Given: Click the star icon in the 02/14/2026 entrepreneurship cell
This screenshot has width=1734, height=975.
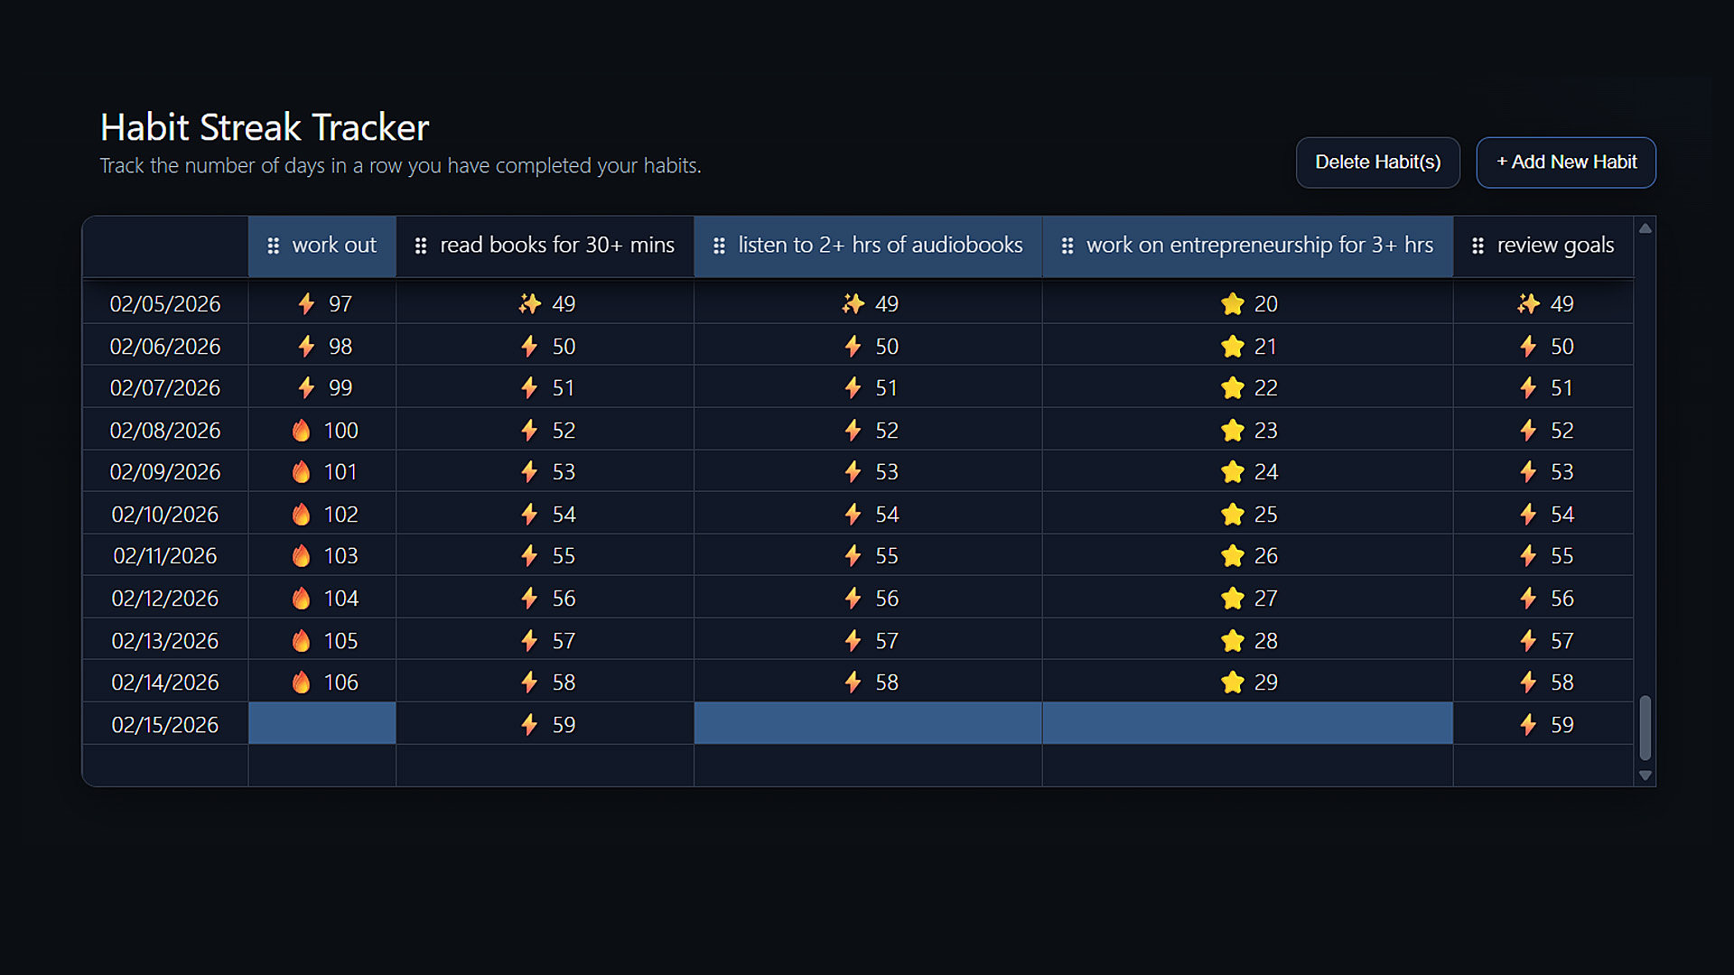Looking at the screenshot, I should point(1232,682).
